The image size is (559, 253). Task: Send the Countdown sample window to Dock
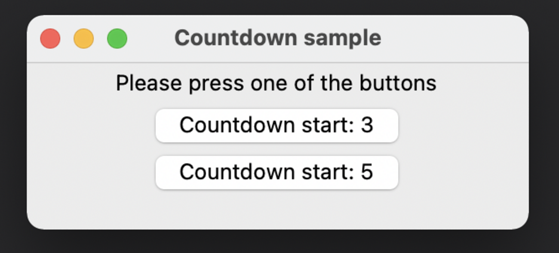[x=83, y=39]
